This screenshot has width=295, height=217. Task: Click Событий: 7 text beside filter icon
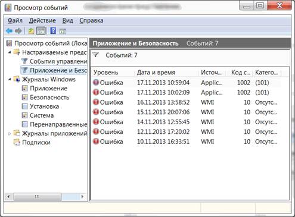pos(122,55)
